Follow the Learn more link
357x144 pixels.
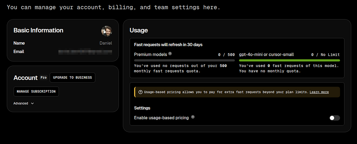pos(319,92)
